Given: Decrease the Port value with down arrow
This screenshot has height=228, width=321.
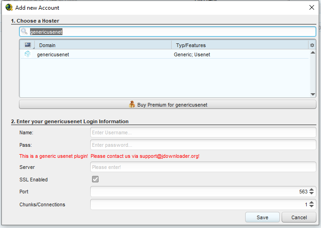Looking at the screenshot, I should pos(312,194).
